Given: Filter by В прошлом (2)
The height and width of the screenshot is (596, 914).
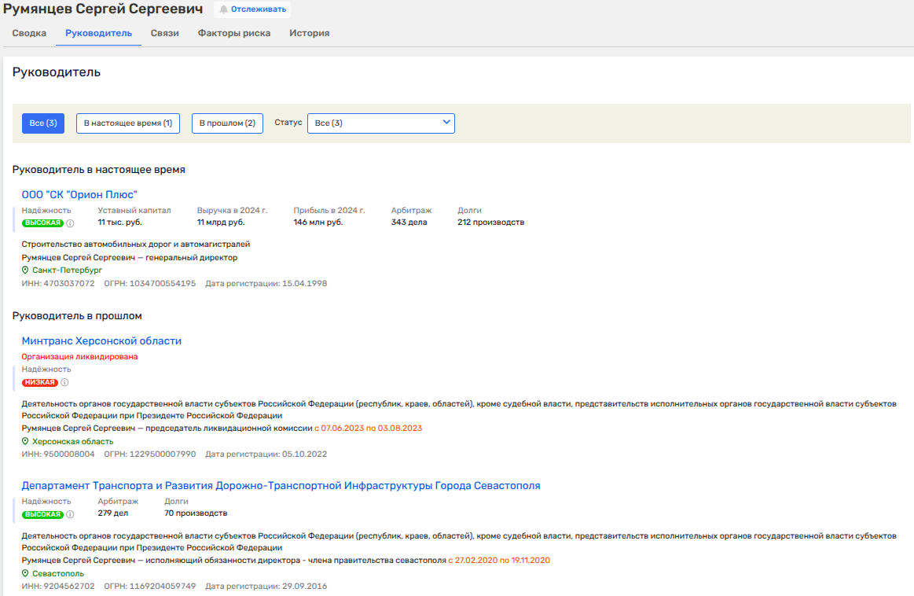Looking at the screenshot, I should point(227,123).
